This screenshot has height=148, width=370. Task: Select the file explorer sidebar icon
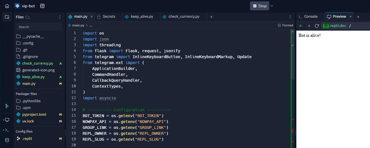[7, 17]
